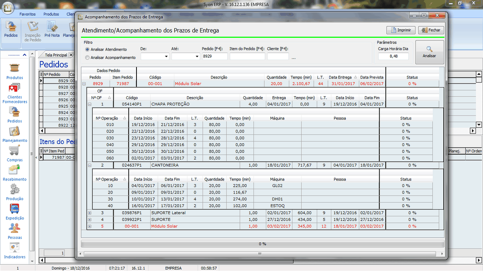This screenshot has height=271, width=483.
Task: Collapse OF 2 CANTONEIRA row
Action: [x=90, y=165]
